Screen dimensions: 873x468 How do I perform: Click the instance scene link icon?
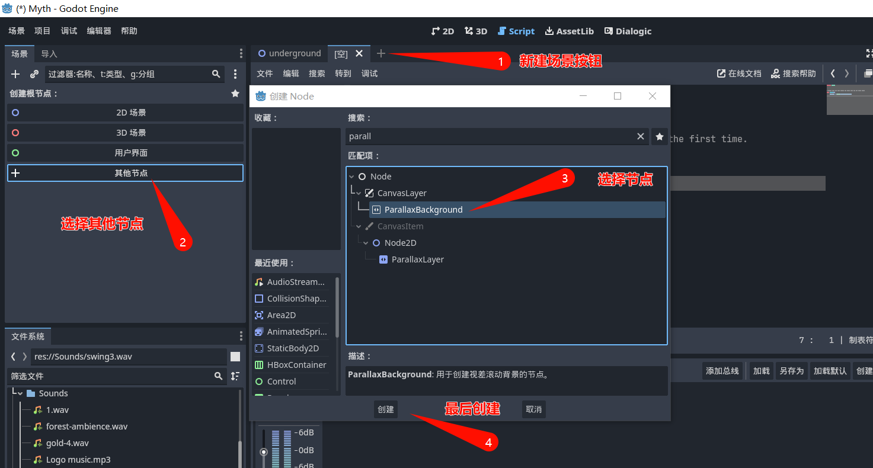click(34, 74)
